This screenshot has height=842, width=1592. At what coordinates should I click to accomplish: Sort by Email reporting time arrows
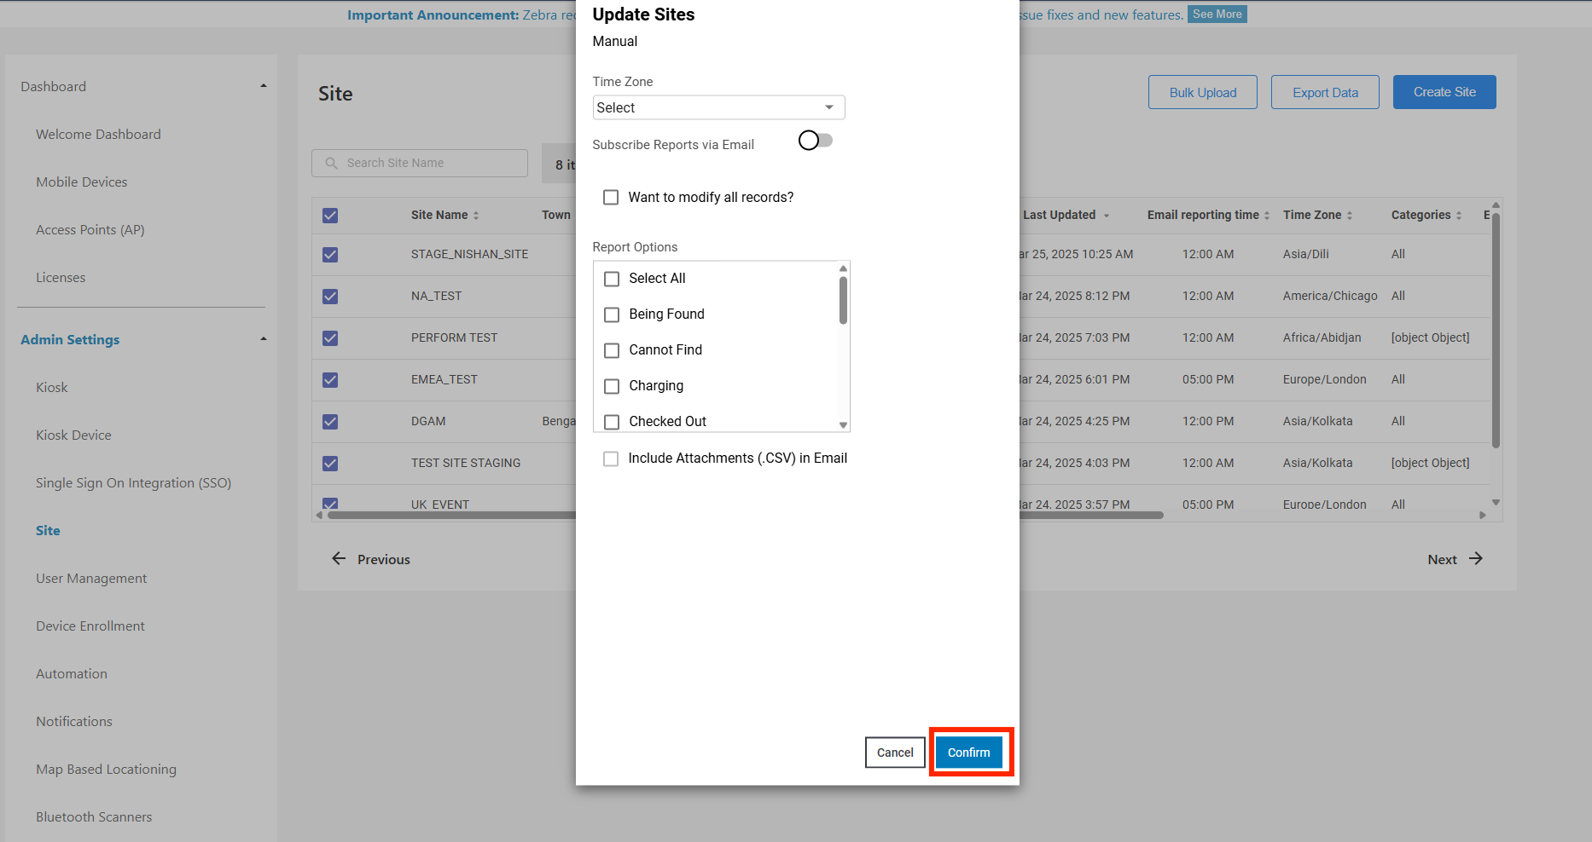click(x=1267, y=216)
